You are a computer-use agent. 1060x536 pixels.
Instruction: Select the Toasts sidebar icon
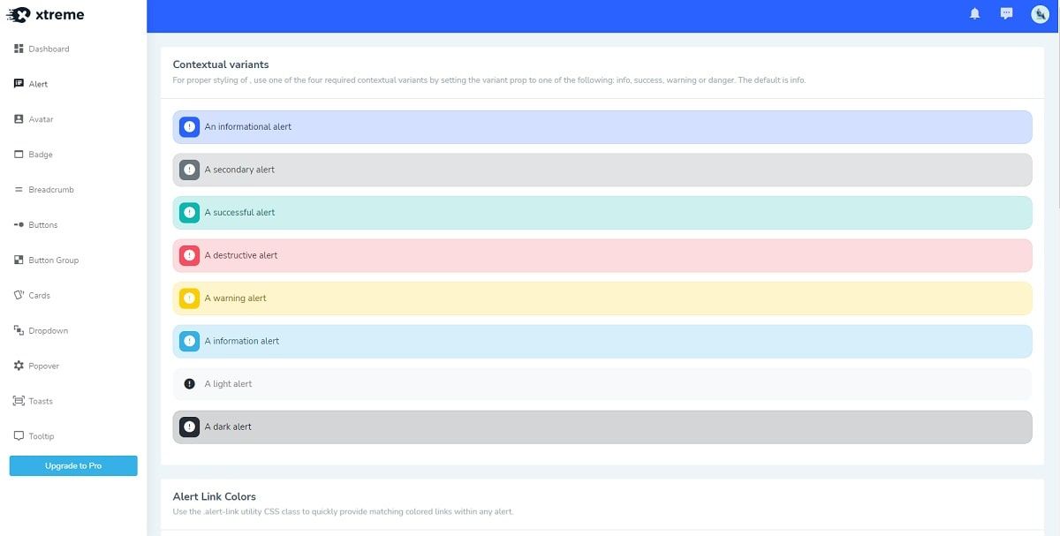19,401
